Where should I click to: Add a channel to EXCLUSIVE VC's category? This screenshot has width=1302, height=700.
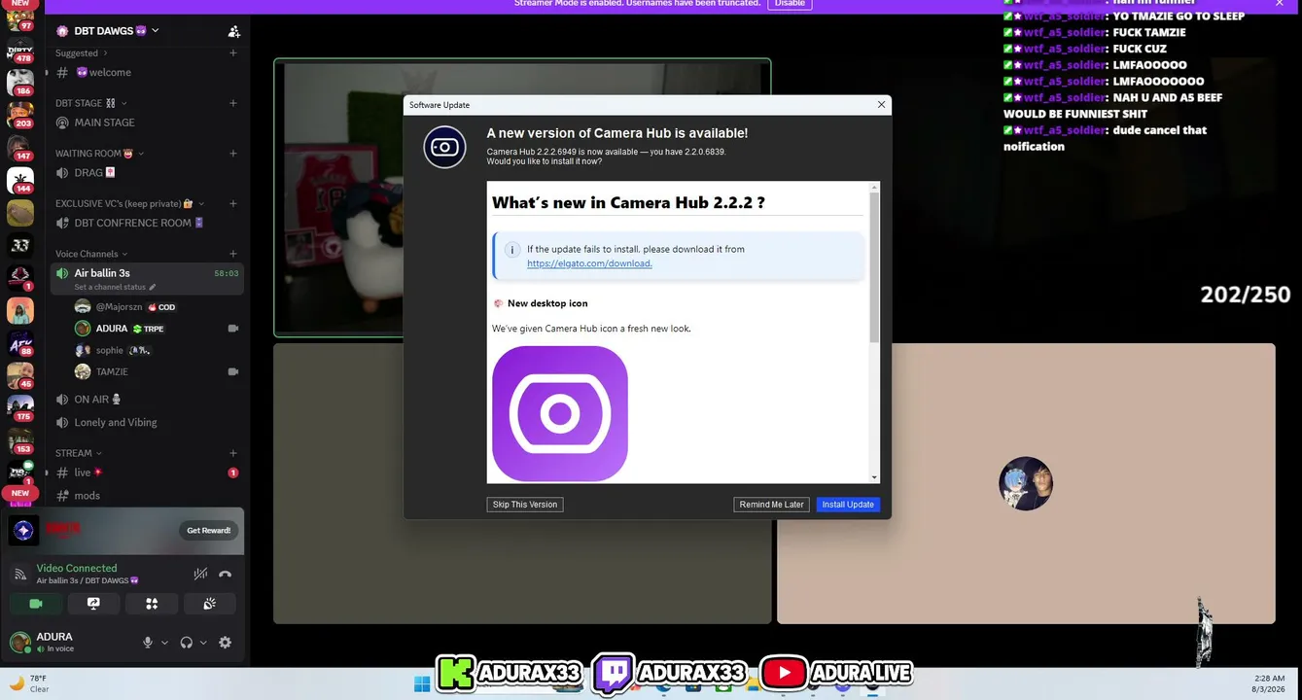point(233,204)
